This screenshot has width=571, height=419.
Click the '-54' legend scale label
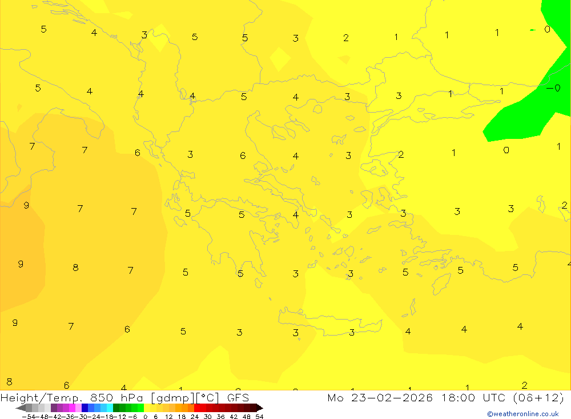coord(29,417)
